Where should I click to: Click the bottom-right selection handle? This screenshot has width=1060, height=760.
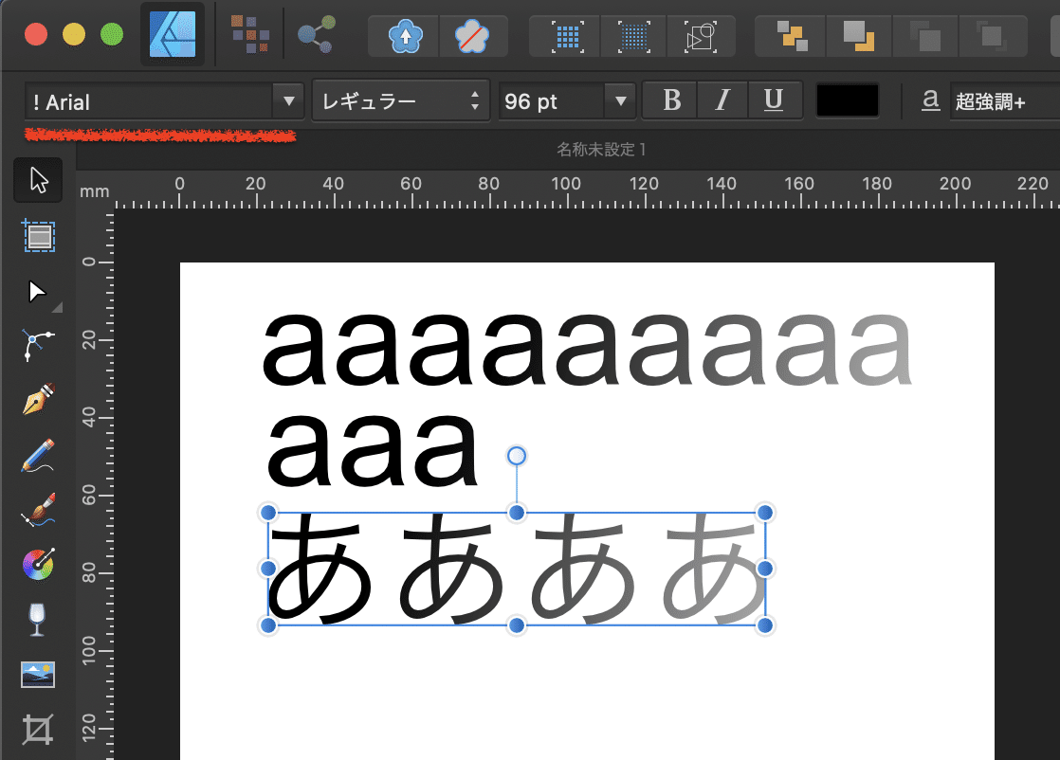pyautogui.click(x=765, y=625)
